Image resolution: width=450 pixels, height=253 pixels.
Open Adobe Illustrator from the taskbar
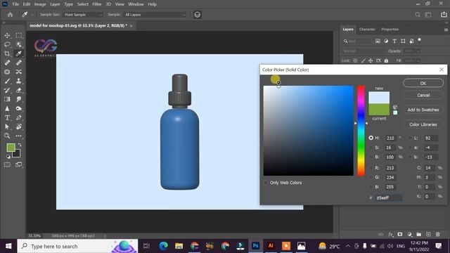[x=271, y=246]
